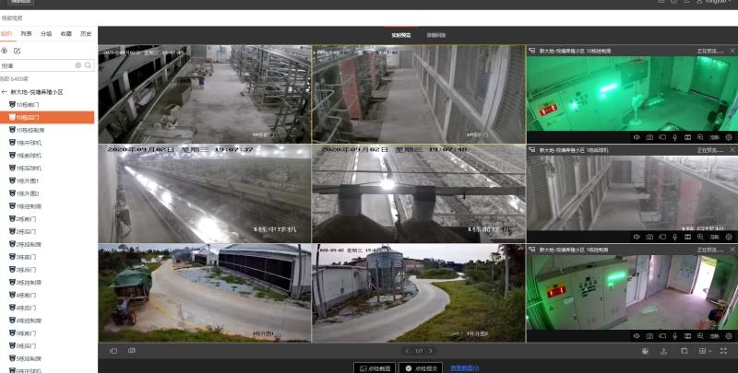The width and height of the screenshot is (738, 373).
Task: Open the 录像回放 playback tab
Action: point(435,35)
